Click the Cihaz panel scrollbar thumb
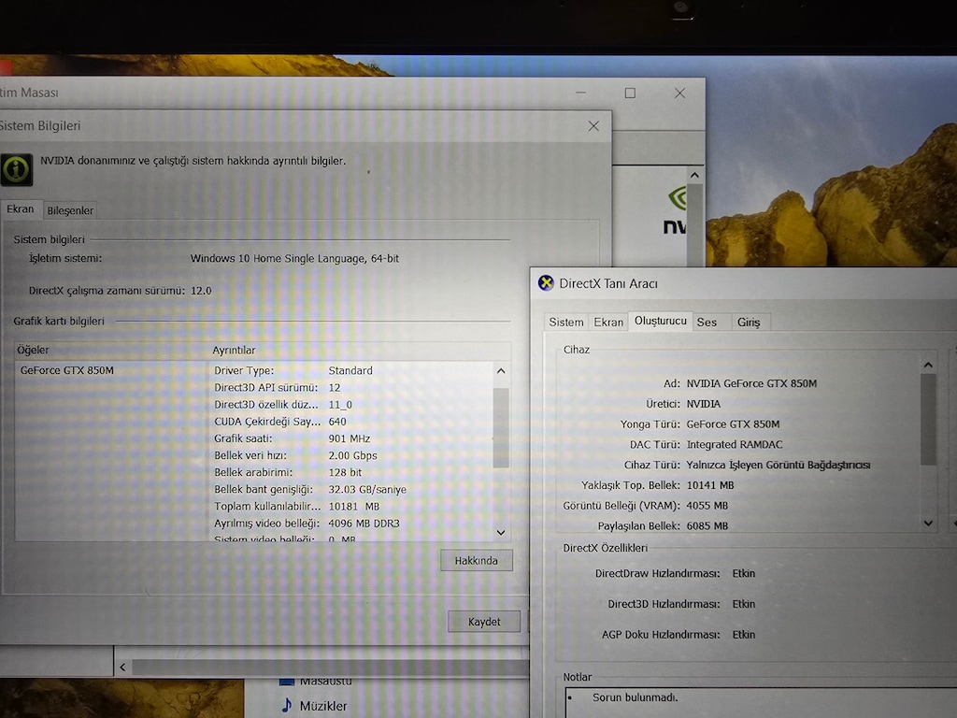This screenshot has width=957, height=718. click(x=928, y=420)
